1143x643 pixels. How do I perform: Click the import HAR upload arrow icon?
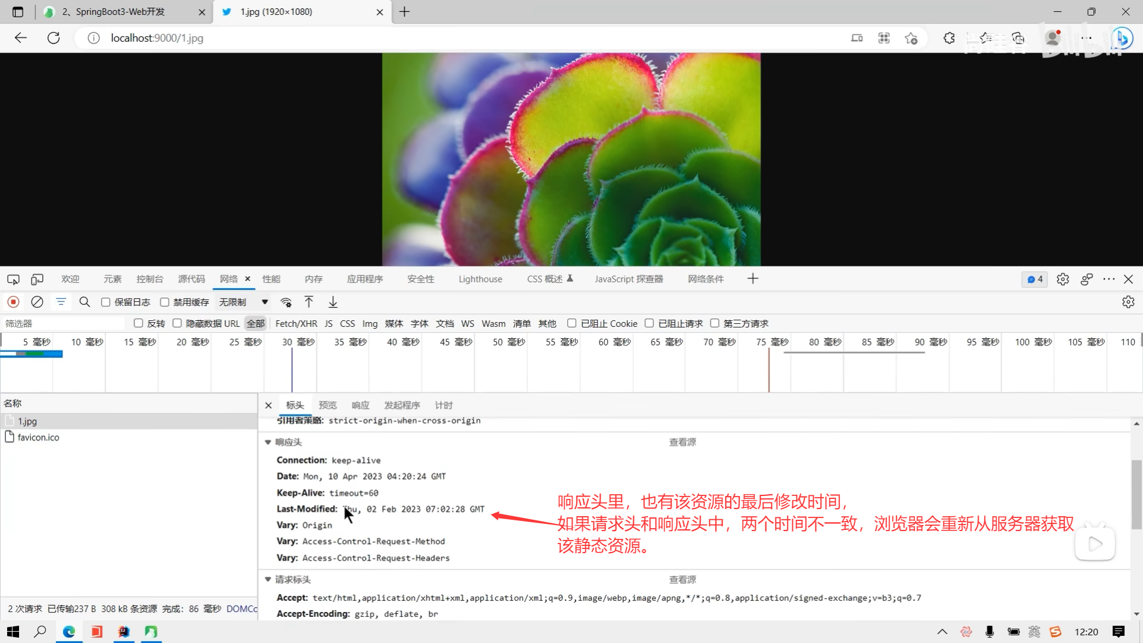(309, 302)
